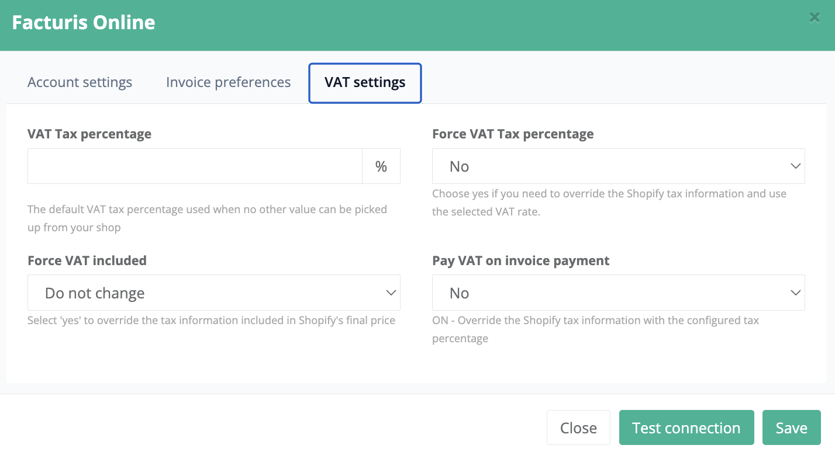Open the Force VAT Tax percentage dropdown
Image resolution: width=835 pixels, height=459 pixels.
[618, 166]
